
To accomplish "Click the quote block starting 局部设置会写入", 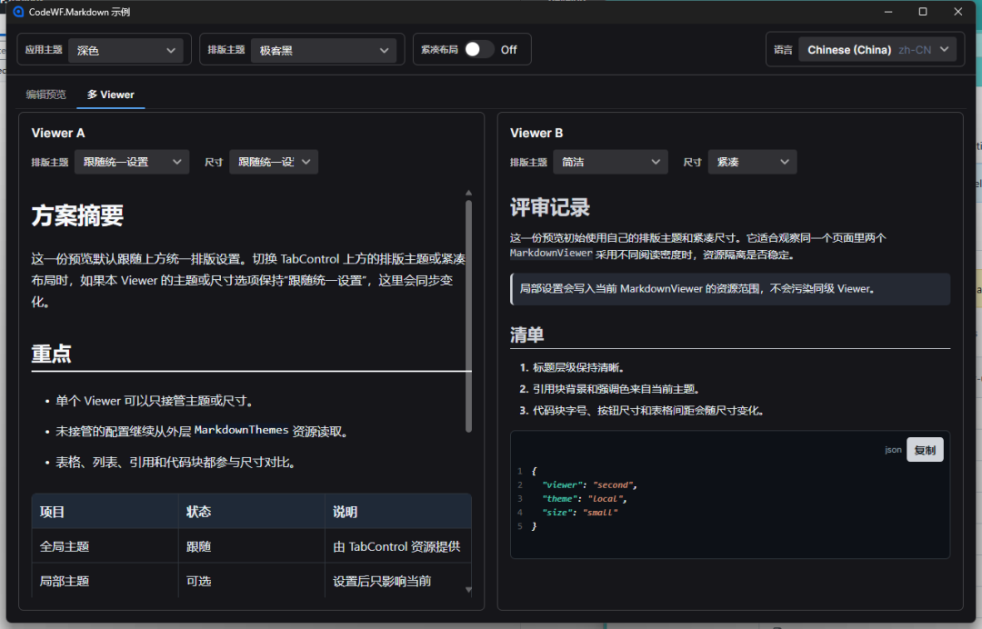I will click(x=730, y=288).
